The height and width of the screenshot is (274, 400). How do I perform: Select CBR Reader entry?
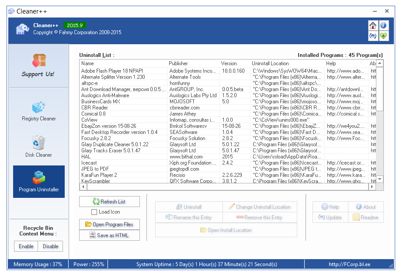tap(228, 108)
